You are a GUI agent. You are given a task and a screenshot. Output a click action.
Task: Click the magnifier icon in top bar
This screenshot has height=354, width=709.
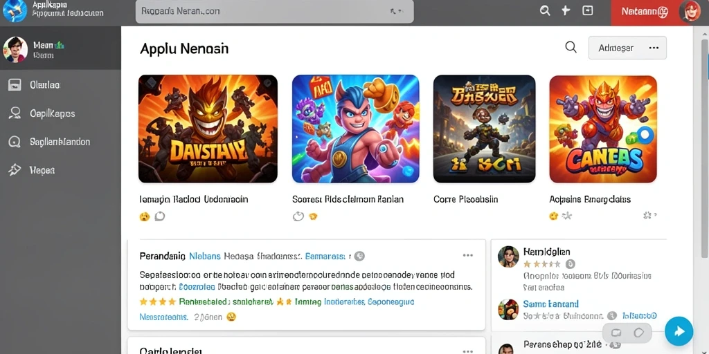[546, 11]
